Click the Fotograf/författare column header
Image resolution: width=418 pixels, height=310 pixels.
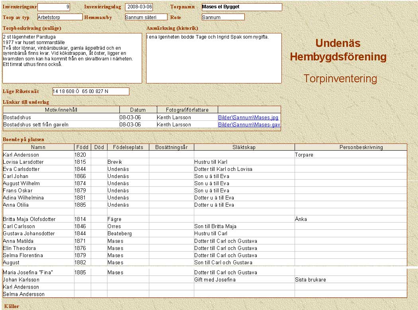tap(188, 110)
